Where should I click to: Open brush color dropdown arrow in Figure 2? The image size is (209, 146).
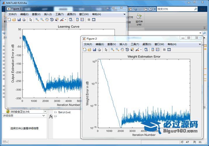(141, 50)
